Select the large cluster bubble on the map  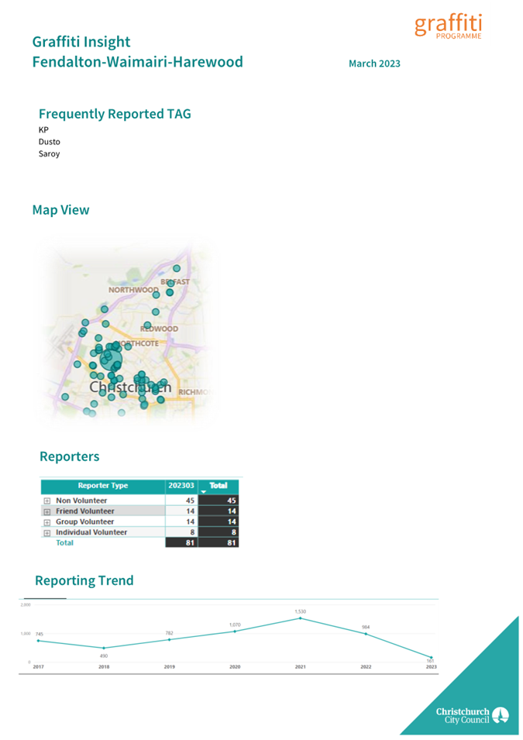[111, 360]
